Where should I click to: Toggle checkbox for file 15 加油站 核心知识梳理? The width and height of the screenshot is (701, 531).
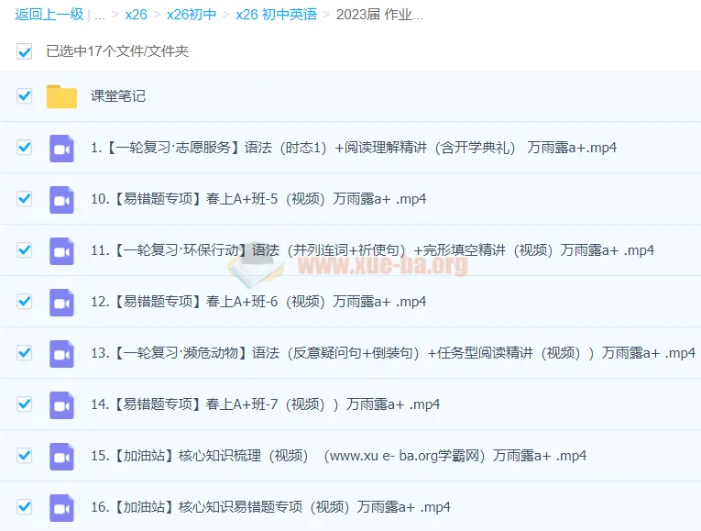(x=25, y=456)
